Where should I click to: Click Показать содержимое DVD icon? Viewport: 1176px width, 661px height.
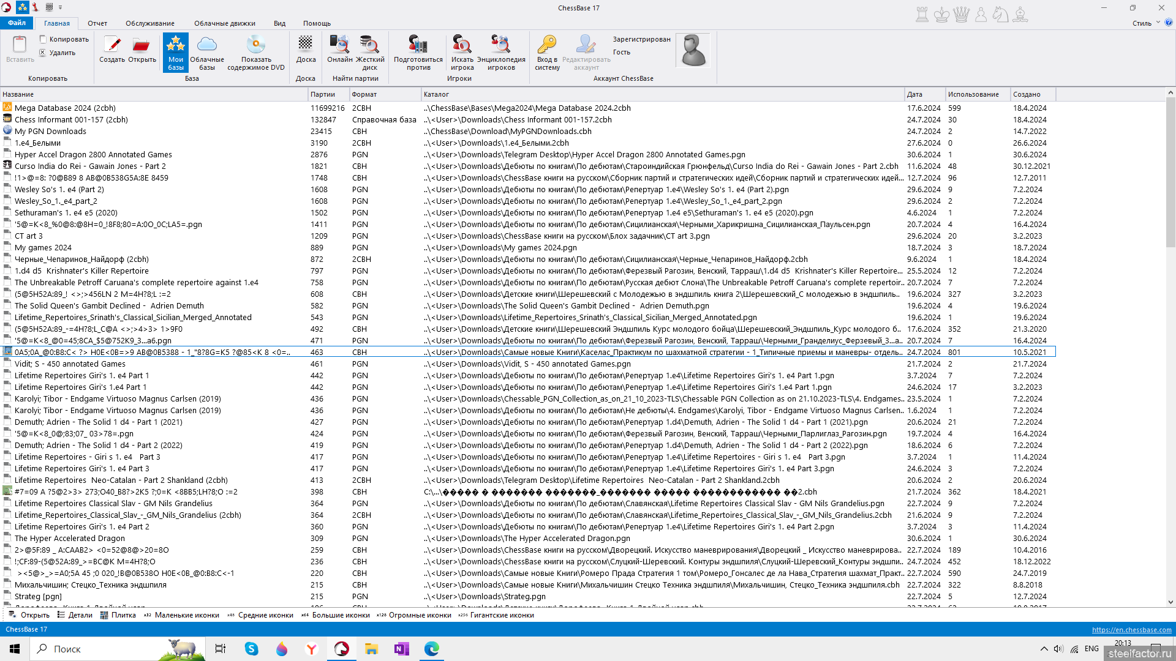256,52
